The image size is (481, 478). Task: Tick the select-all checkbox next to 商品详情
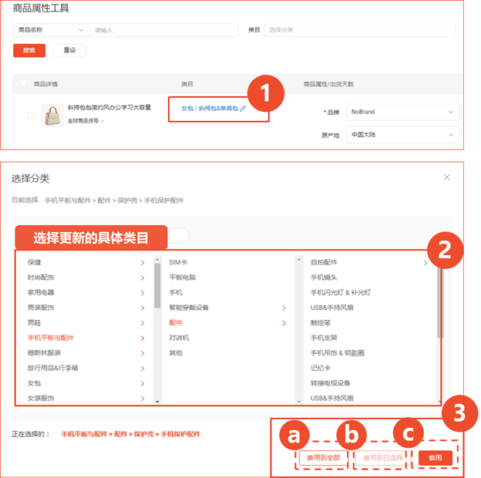24,83
